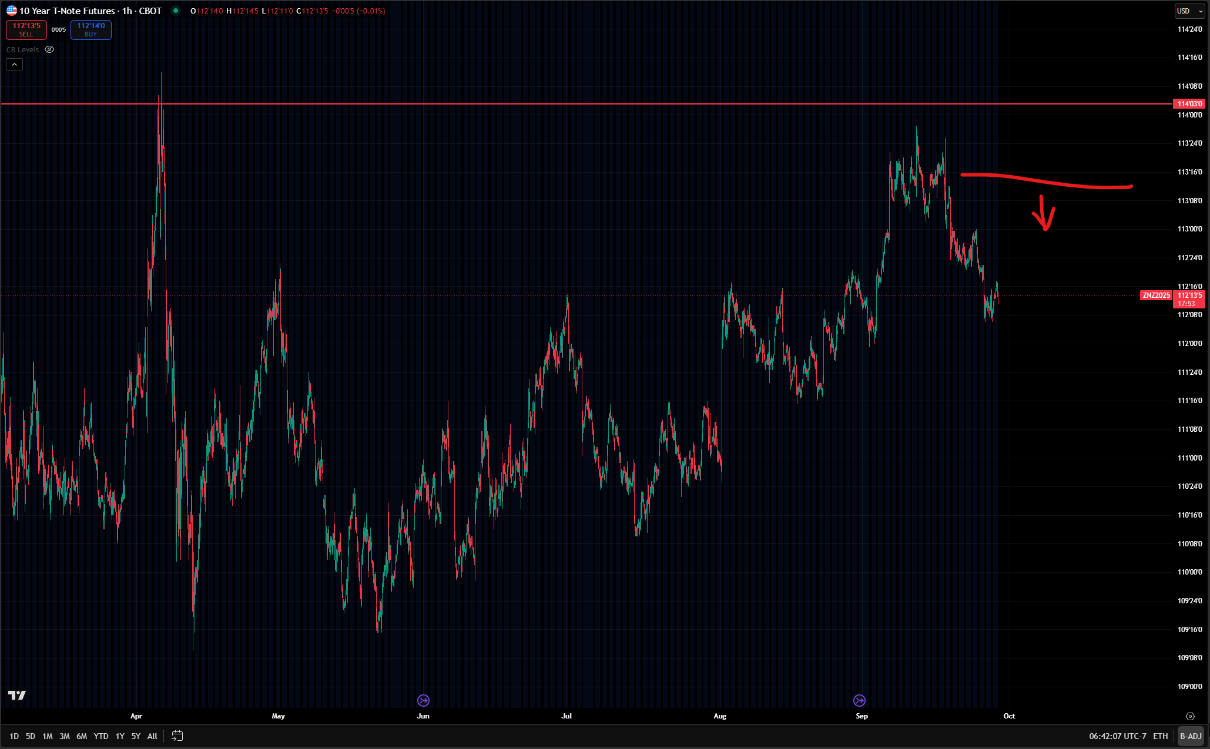
Task: Open the timezone menu showing UTC-7
Action: click(x=1117, y=736)
